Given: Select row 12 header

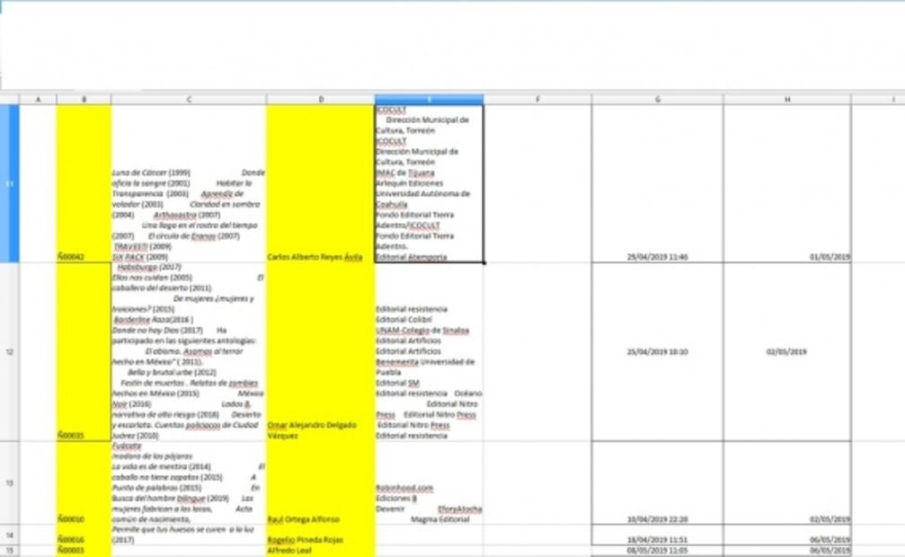Looking at the screenshot, I should [x=9, y=351].
